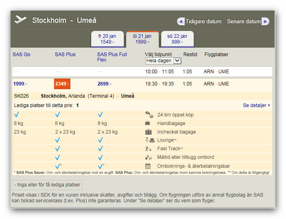Screen dimensions: 286x219
Task: Click the right arrow for Senare datum
Action: point(265,22)
